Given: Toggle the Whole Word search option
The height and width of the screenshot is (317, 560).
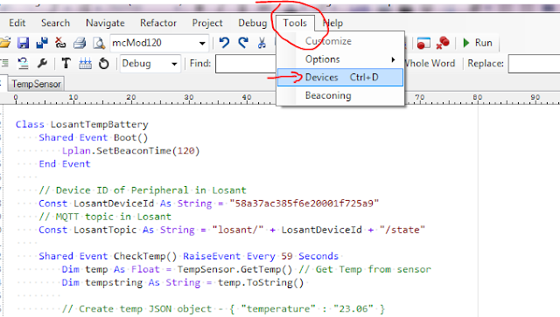Looking at the screenshot, I should point(430,64).
